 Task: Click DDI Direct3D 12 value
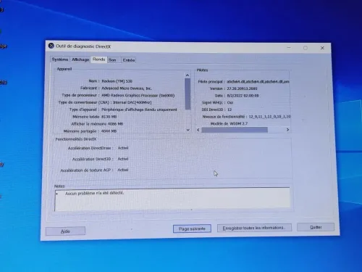[230, 110]
